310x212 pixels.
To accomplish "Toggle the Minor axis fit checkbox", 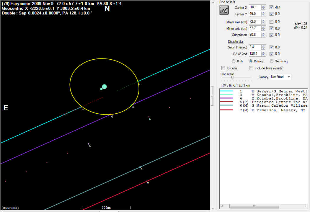I will tap(271, 28).
